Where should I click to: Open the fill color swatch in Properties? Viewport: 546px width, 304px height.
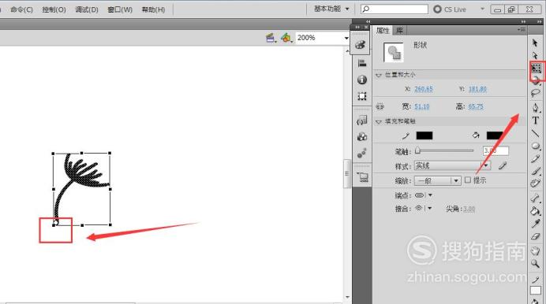(494, 135)
